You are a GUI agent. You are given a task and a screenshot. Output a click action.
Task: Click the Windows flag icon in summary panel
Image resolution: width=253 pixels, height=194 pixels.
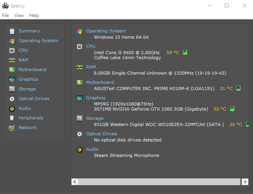pyautogui.click(x=80, y=31)
